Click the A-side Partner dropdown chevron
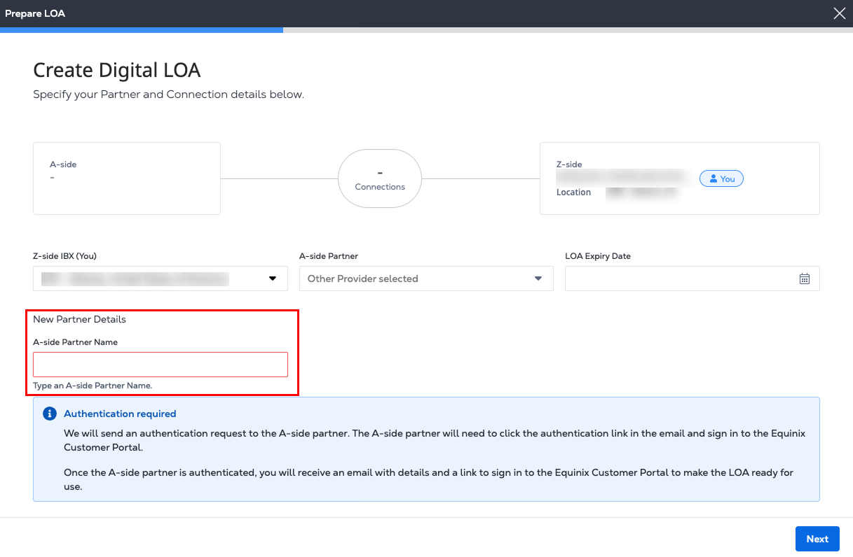 538,278
